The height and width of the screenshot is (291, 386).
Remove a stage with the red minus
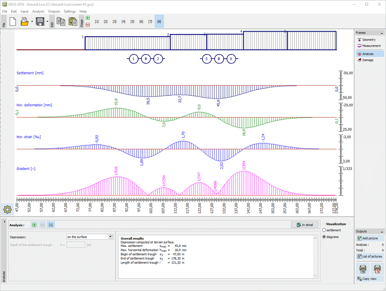88,25
